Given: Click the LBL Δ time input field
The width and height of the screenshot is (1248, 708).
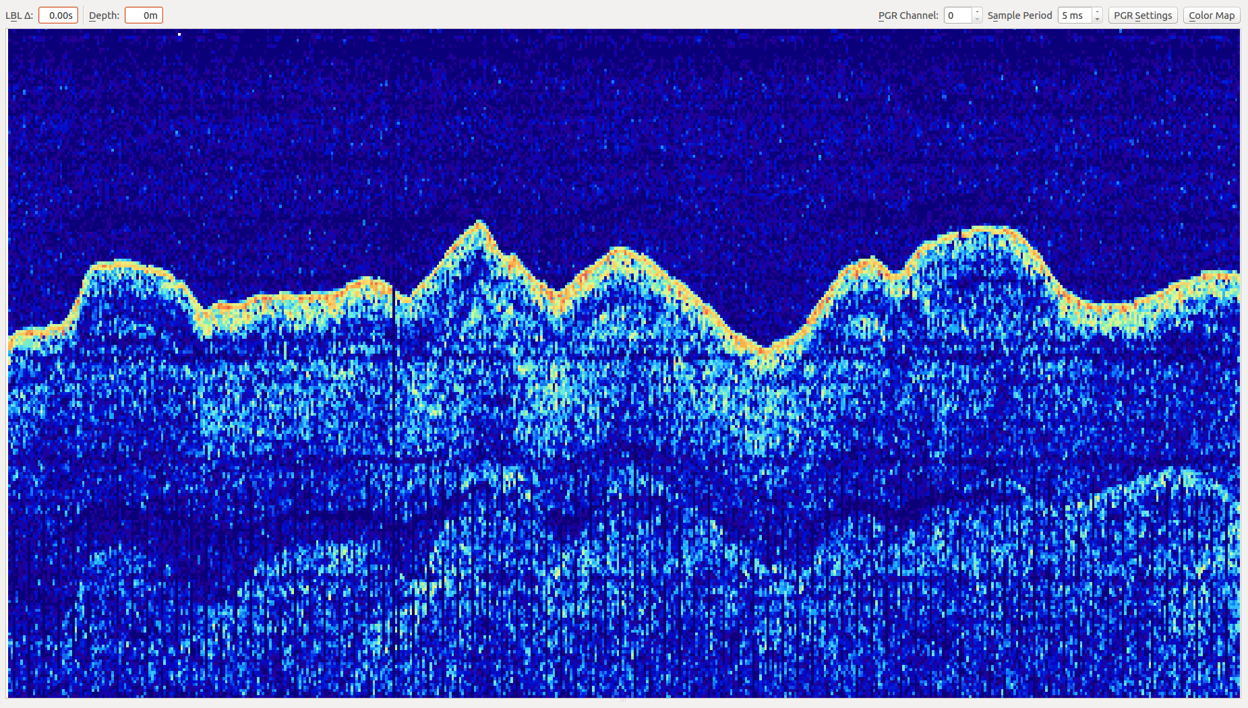Looking at the screenshot, I should [58, 15].
